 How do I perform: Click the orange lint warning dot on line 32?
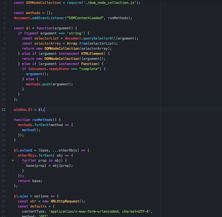13,160
